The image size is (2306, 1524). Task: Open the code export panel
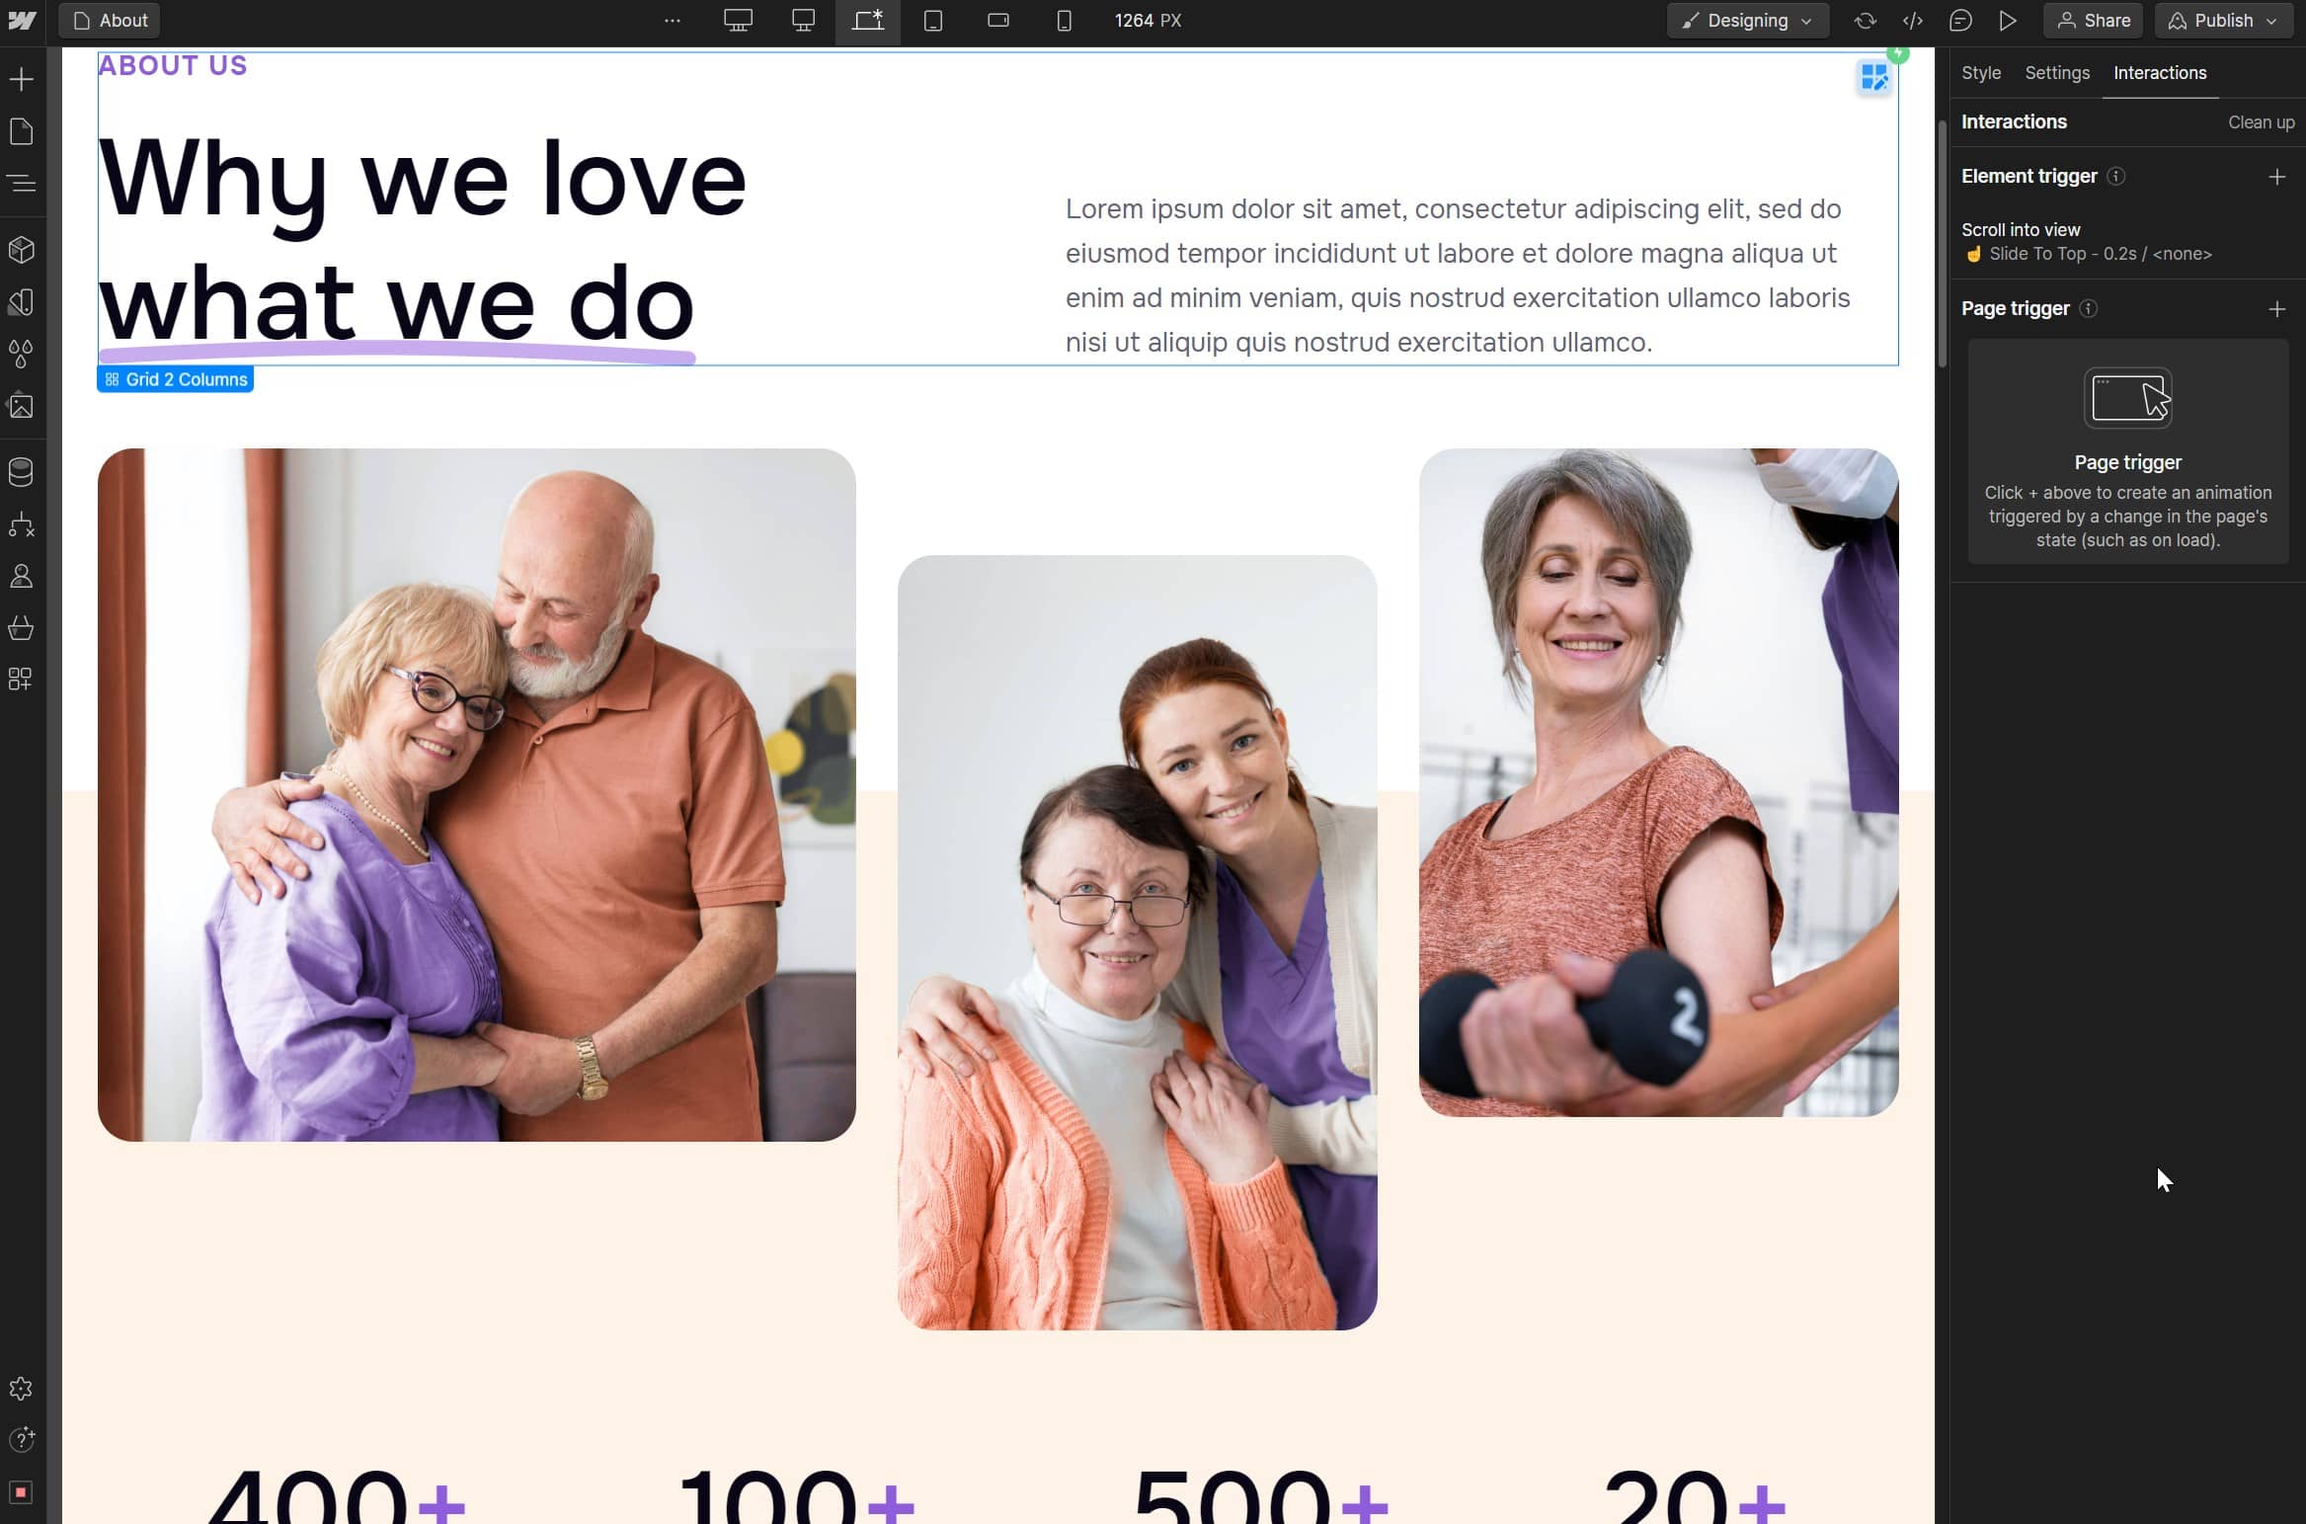[x=1913, y=20]
